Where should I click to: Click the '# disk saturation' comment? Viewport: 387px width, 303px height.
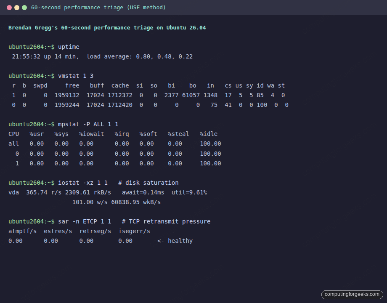click(x=148, y=183)
